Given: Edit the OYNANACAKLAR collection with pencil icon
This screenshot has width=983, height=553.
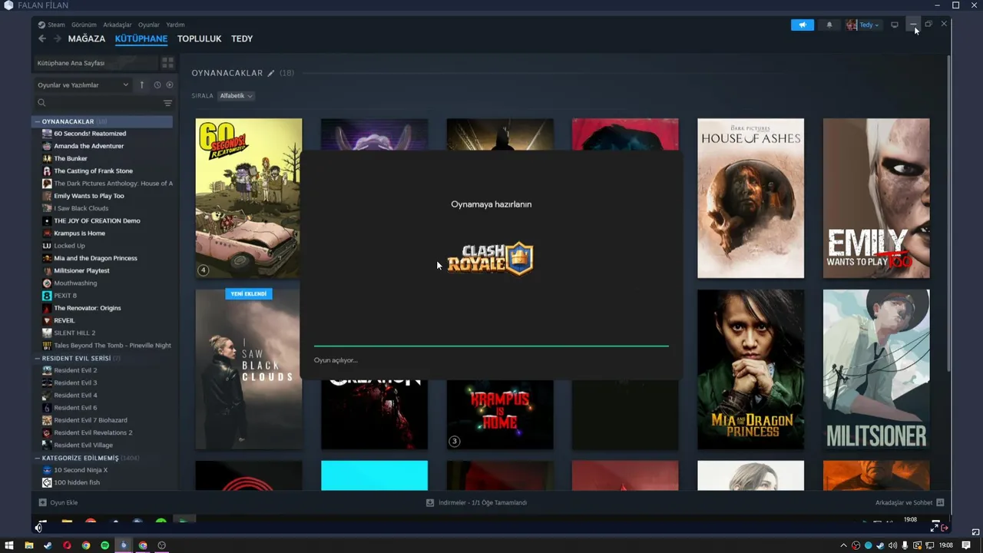Looking at the screenshot, I should 270,73.
